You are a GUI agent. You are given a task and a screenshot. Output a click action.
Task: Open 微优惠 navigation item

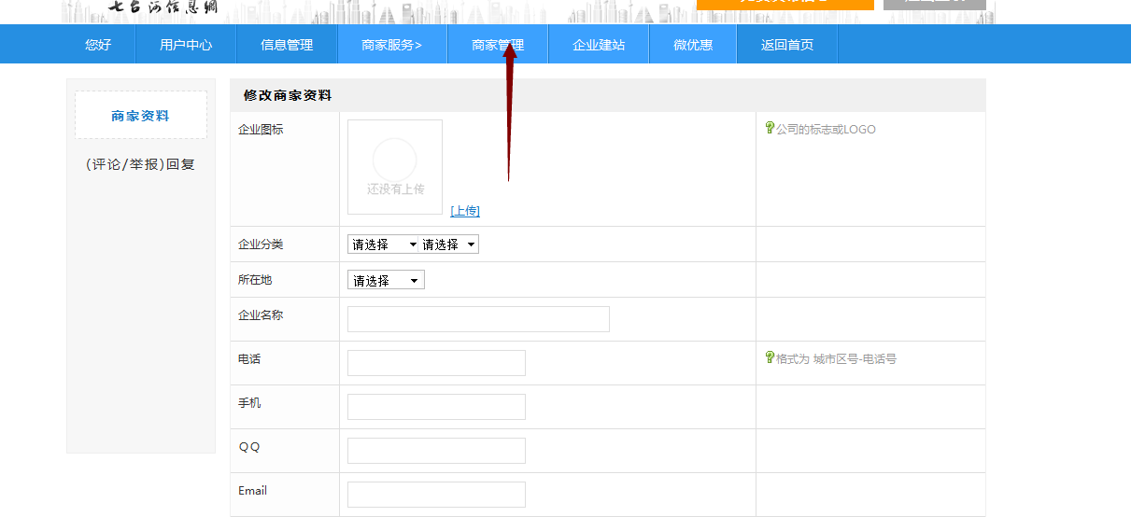693,45
